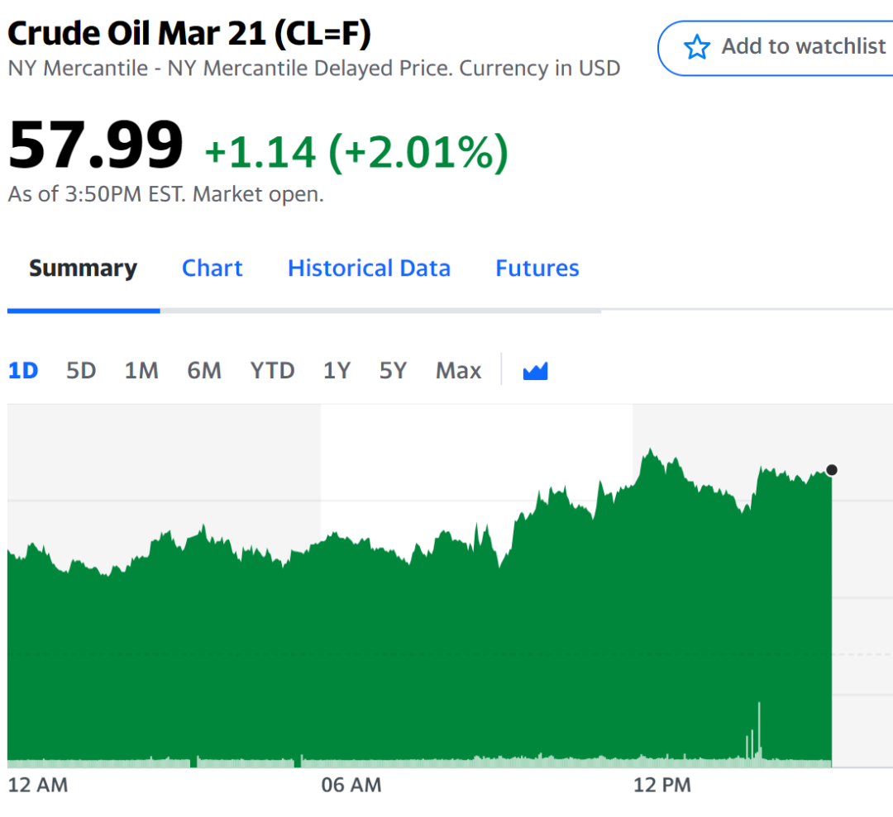Switch to the Chart tab
893x817 pixels.
(x=213, y=268)
